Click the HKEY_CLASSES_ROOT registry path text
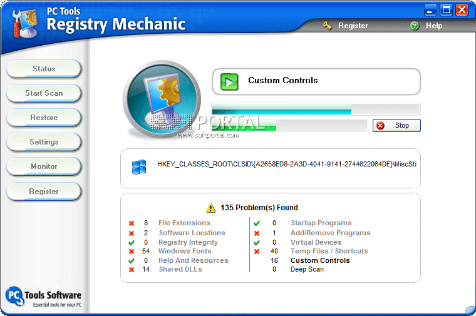This screenshot has width=476, height=316. (287, 165)
